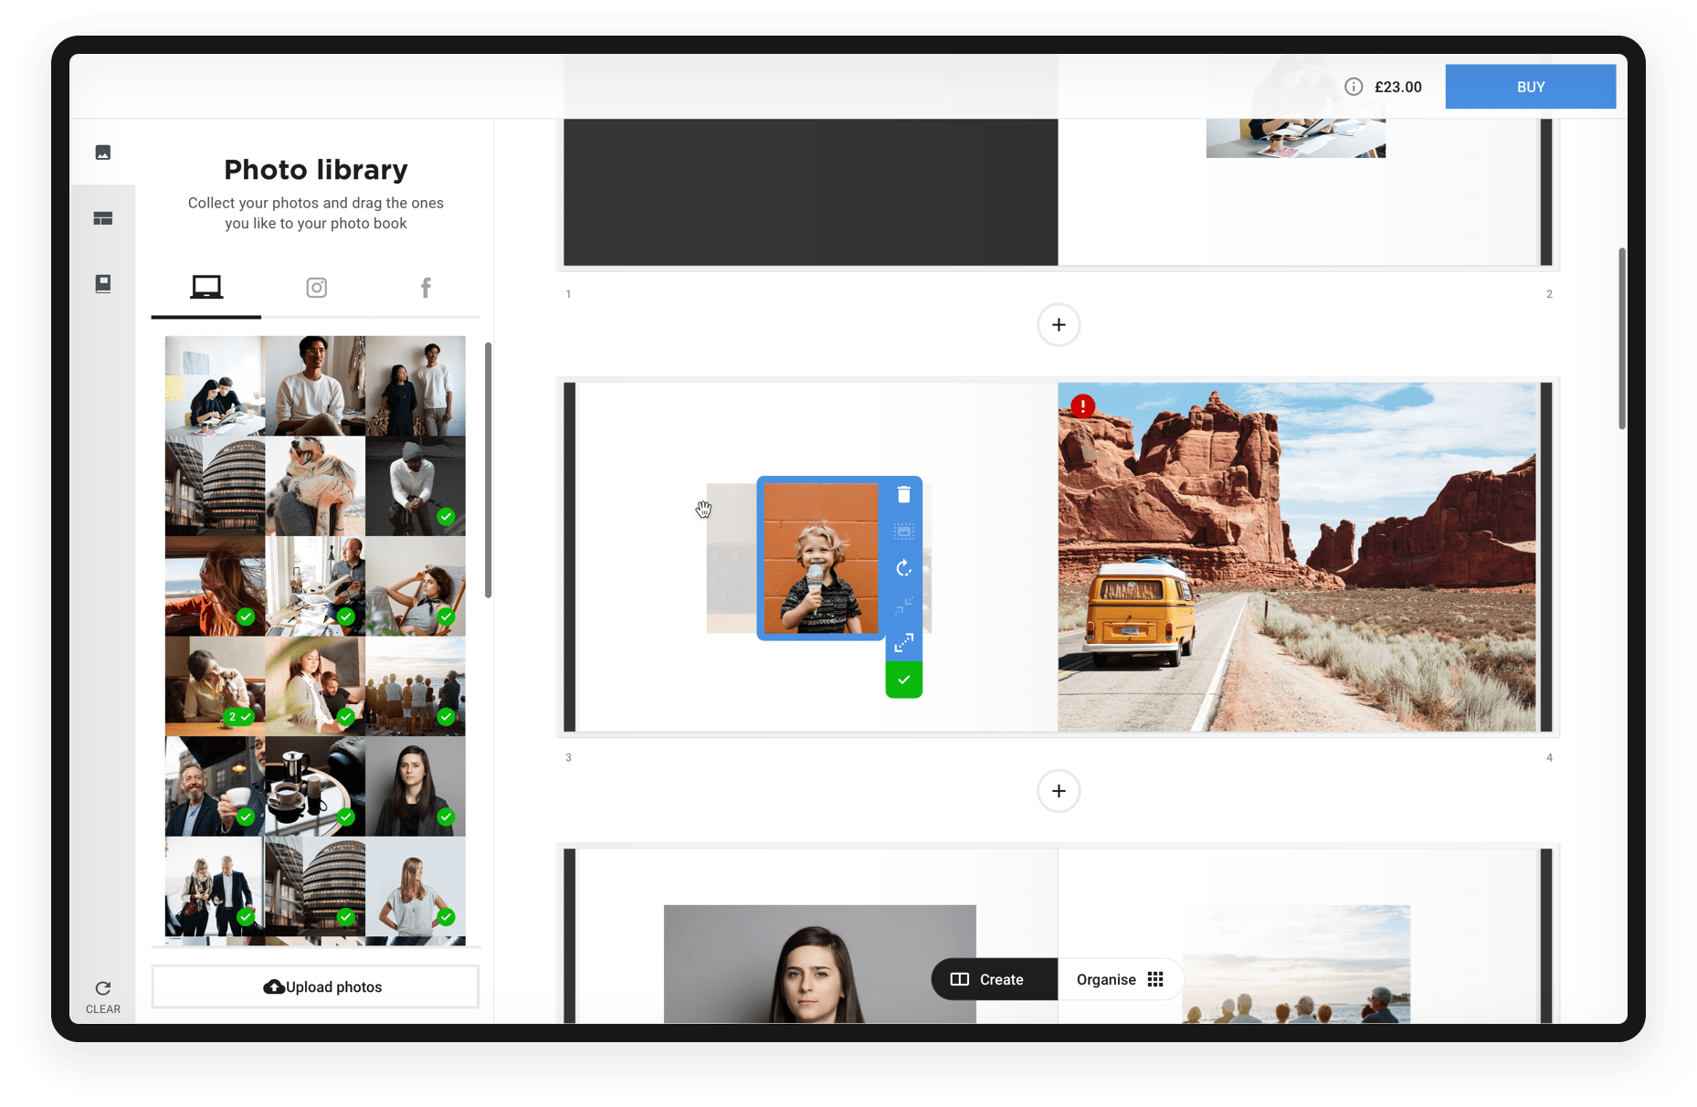Screen dimensions: 1697x1107
Task: Open the book cover panel in sidebar
Action: click(103, 284)
